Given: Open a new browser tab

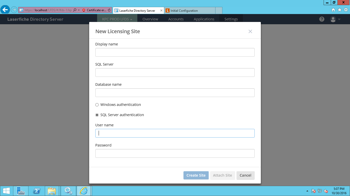Looking at the screenshot, I should 219,10.
